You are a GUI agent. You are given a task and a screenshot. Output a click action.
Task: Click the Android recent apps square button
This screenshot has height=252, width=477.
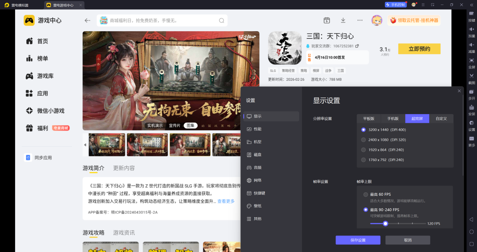471,244
